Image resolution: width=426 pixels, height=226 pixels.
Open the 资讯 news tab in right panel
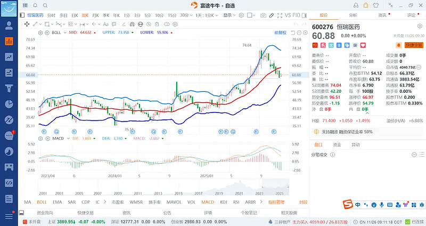pos(382,15)
